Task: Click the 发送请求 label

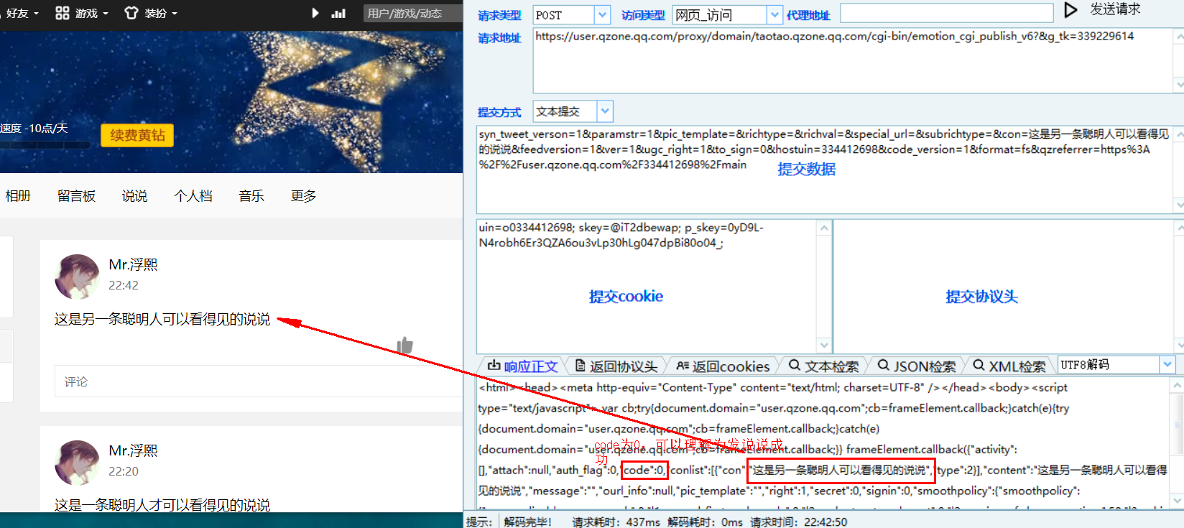Action: [1115, 9]
